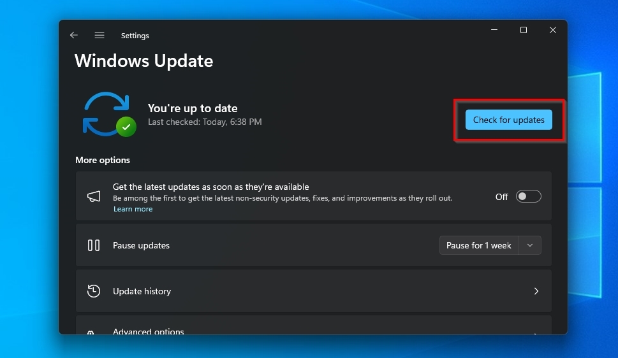Image resolution: width=618 pixels, height=358 pixels.
Task: Open Update history using right chevron
Action: [536, 291]
